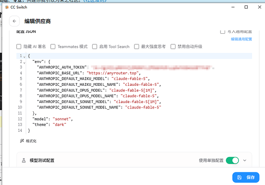
Task: Click the 模型测试配置 section header text
Action: (x=42, y=160)
